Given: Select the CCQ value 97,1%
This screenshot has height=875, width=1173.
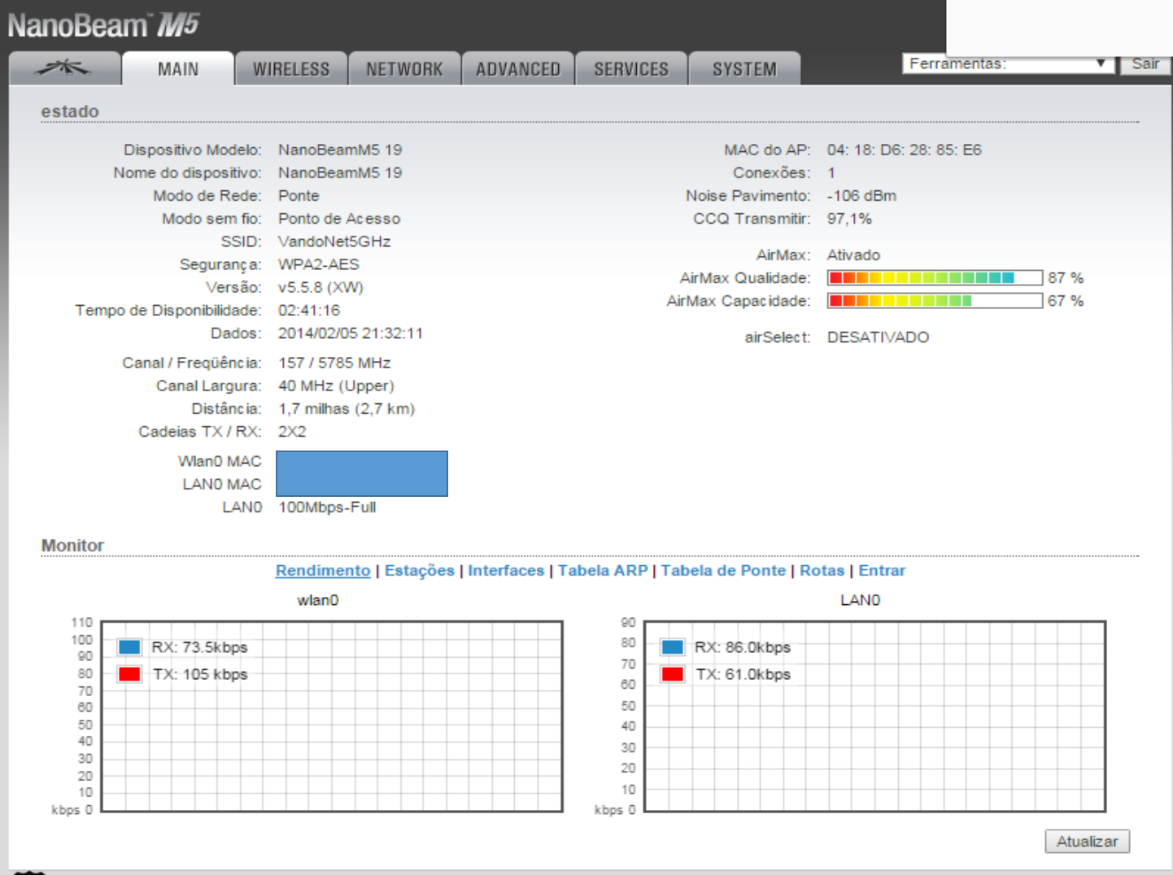Looking at the screenshot, I should tap(849, 219).
